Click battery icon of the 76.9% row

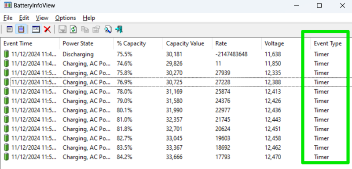click(7, 82)
